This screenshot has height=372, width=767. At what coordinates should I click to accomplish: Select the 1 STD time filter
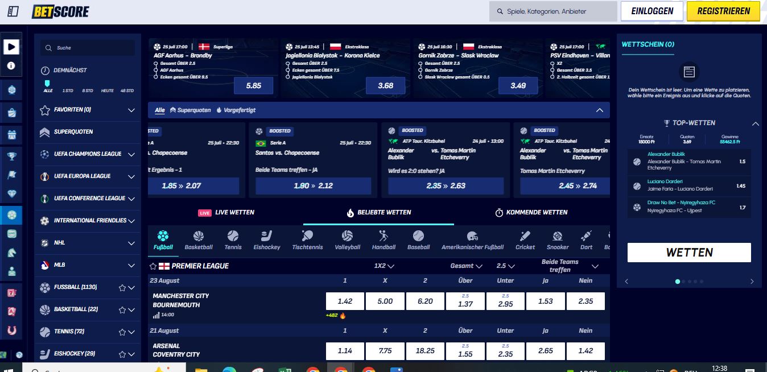(68, 90)
